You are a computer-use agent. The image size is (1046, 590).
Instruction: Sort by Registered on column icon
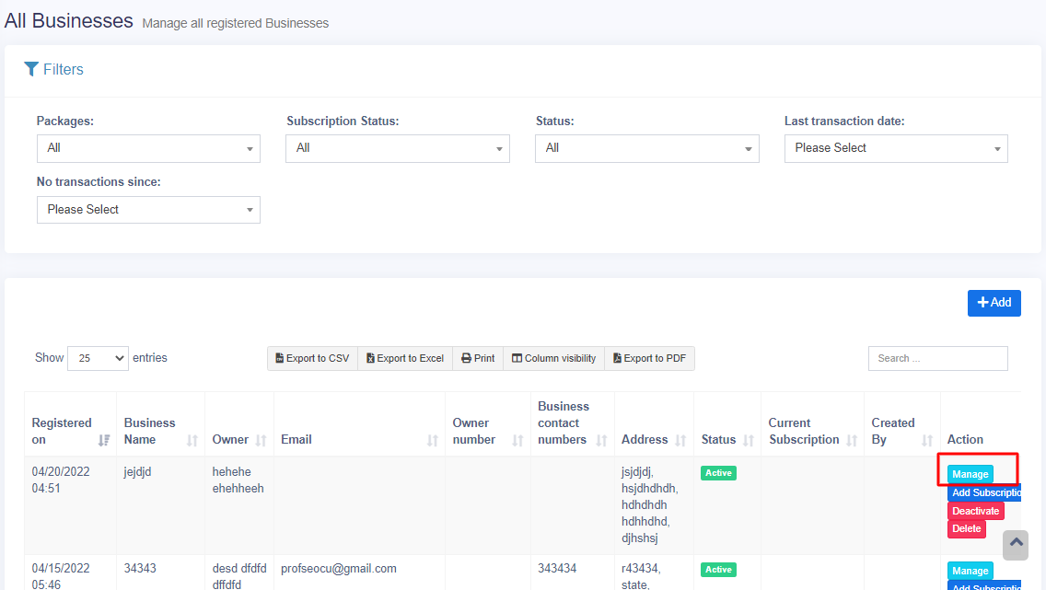(x=104, y=440)
